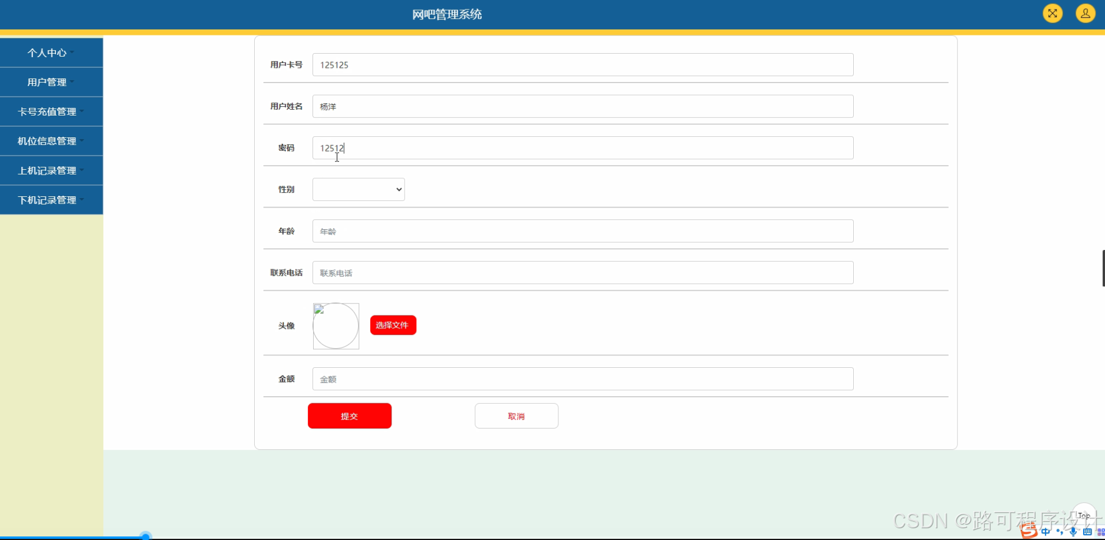Open the soft keyboard icon in IME bar
The height and width of the screenshot is (540, 1105).
1087,532
